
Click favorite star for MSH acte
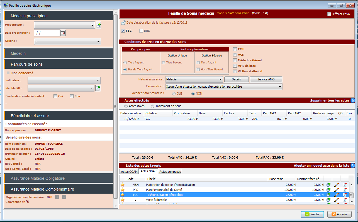click(122, 185)
